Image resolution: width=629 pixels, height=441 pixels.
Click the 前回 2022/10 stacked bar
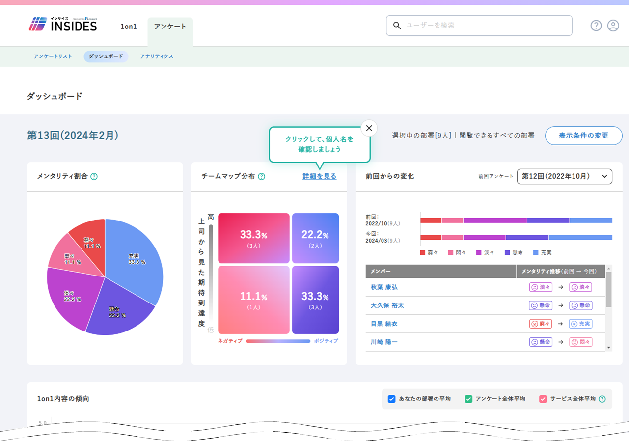point(516,220)
